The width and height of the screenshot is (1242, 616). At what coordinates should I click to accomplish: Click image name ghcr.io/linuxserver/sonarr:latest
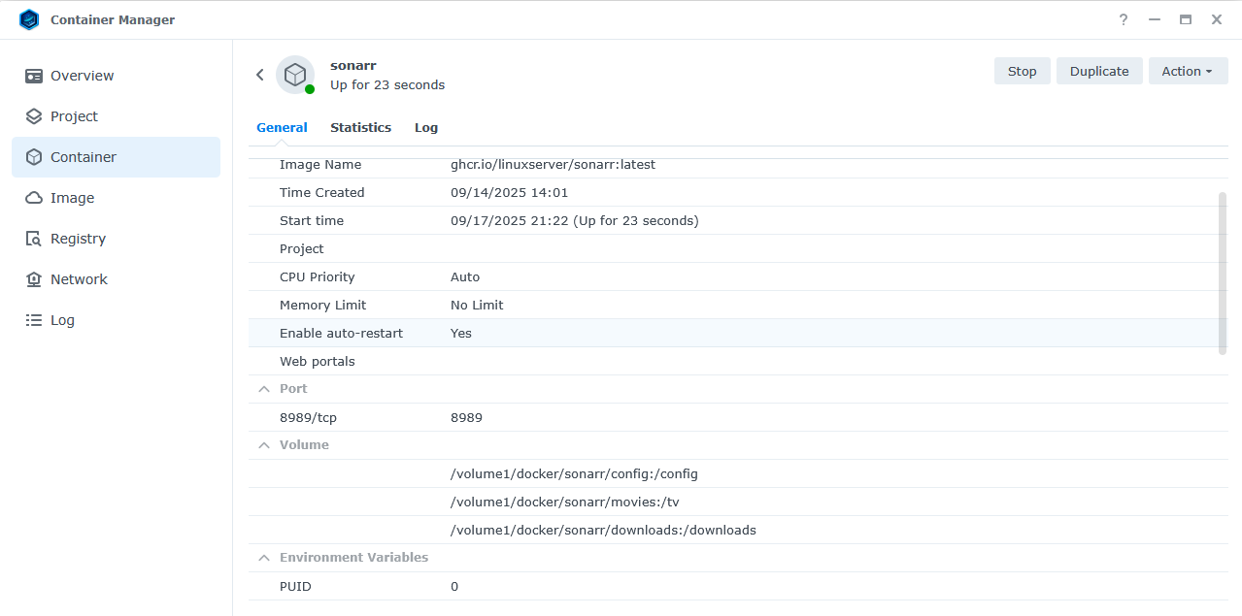pyautogui.click(x=553, y=165)
